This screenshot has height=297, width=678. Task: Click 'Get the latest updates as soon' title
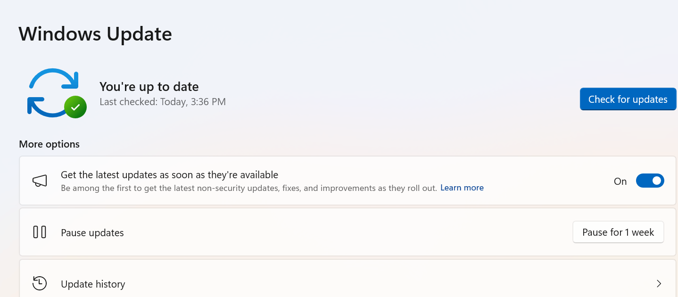coord(169,175)
